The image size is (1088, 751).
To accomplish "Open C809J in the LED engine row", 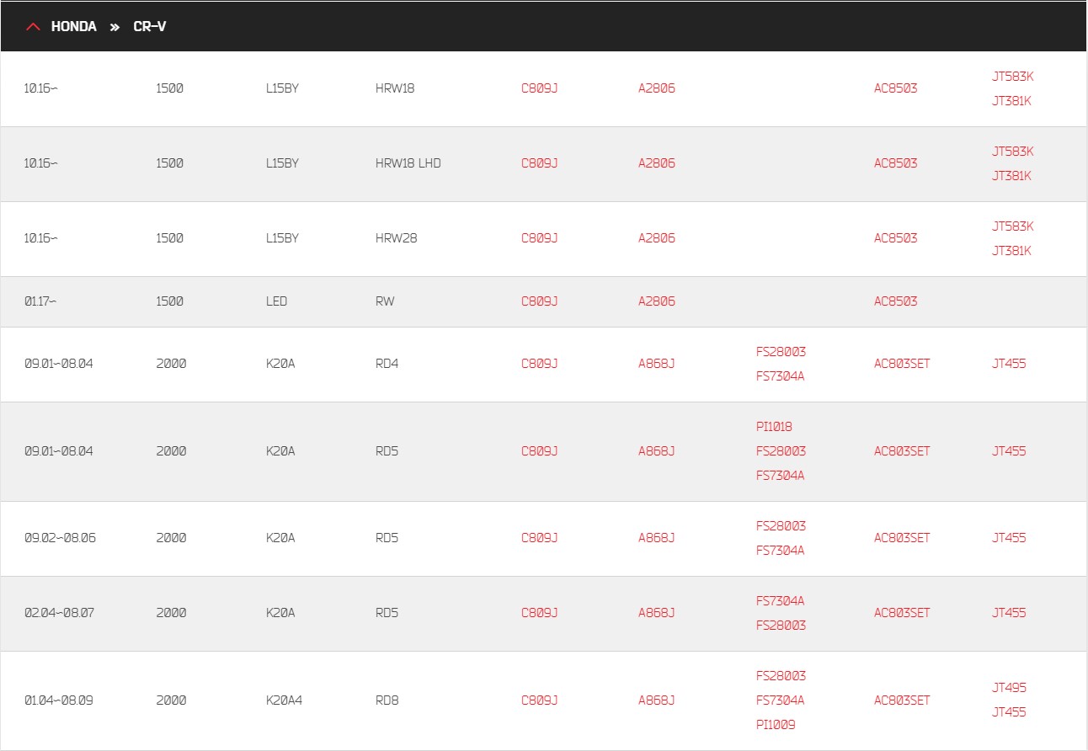I will tap(540, 301).
